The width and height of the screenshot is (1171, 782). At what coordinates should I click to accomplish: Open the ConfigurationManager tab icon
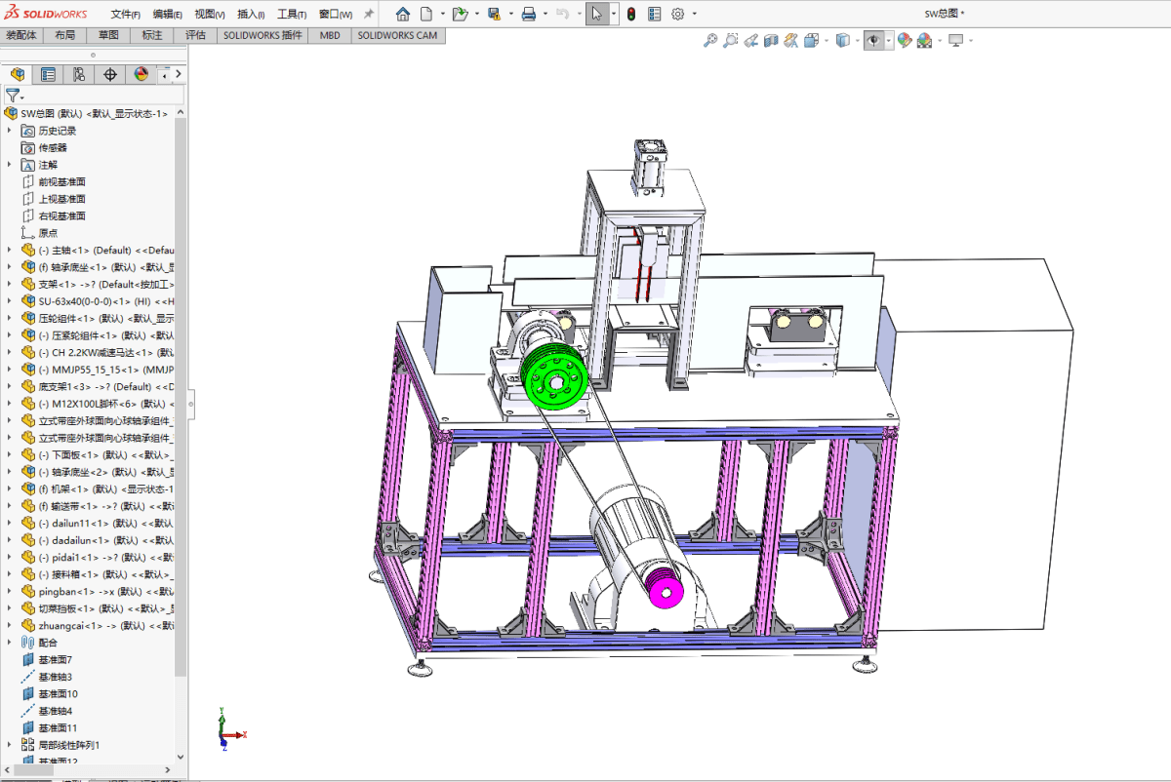(x=78, y=74)
